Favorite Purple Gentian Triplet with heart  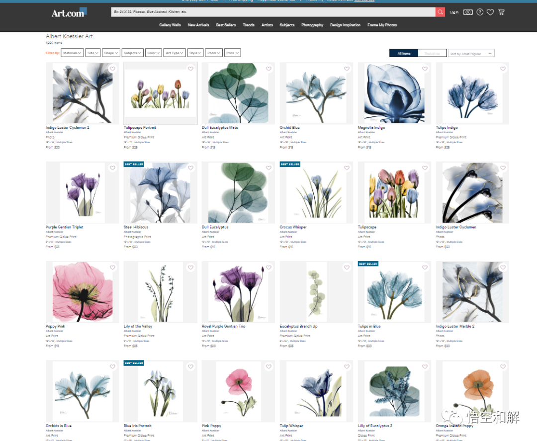point(113,168)
